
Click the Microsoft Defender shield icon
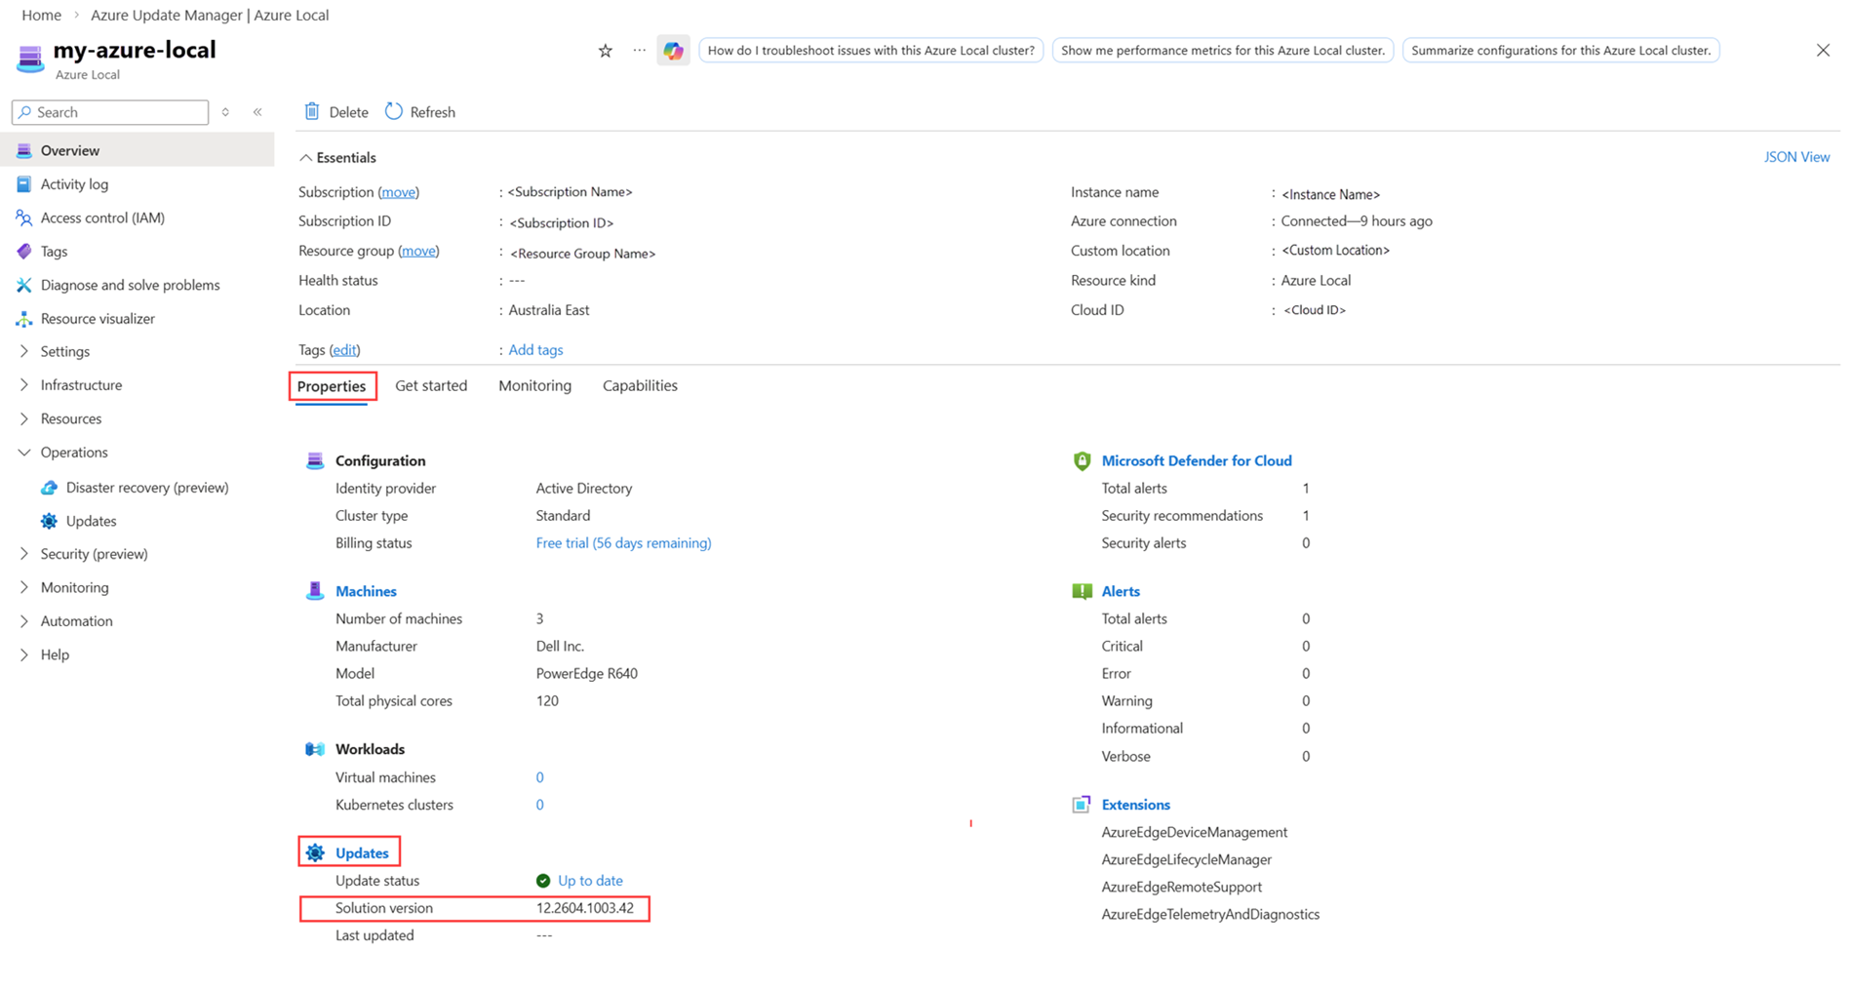pos(1082,460)
